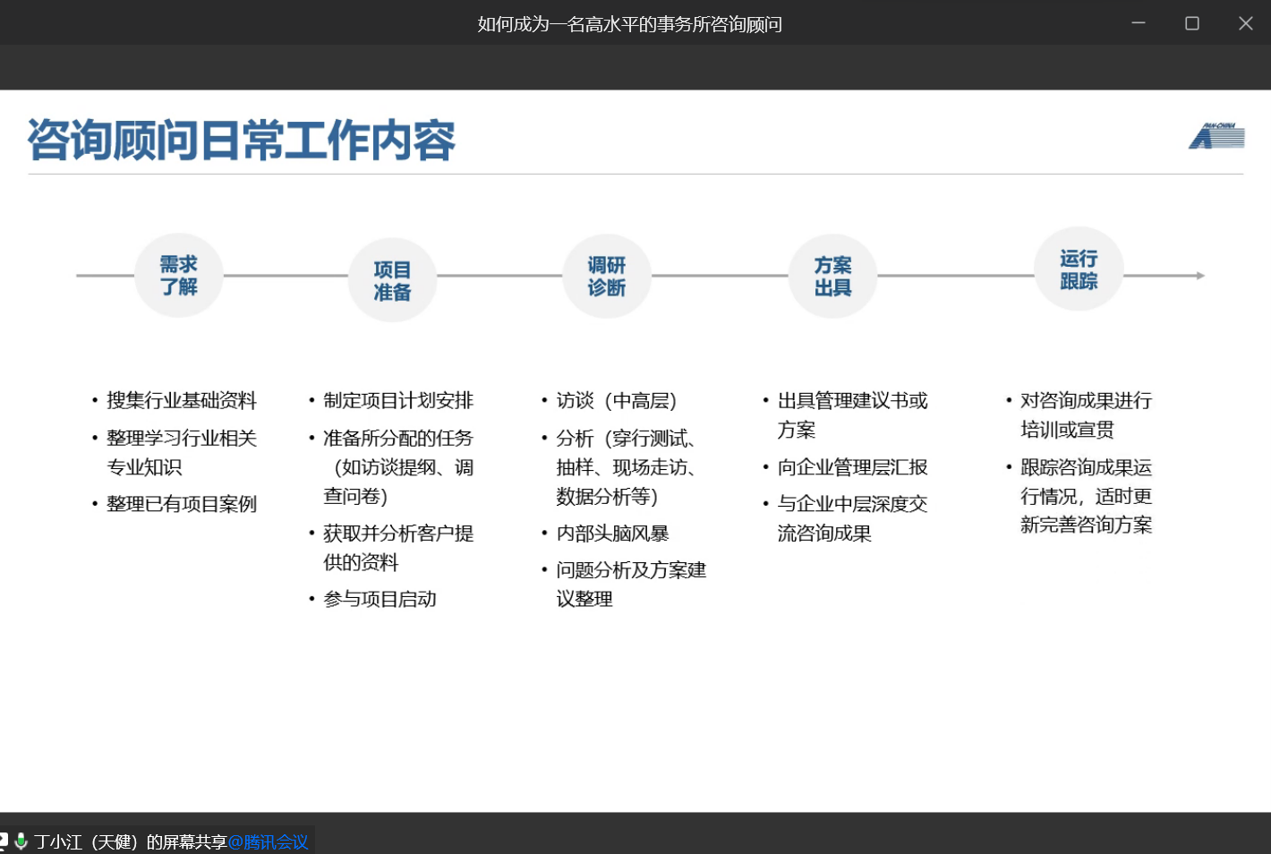1271x854 pixels.
Task: Click the 运行跟踪 circle on the timeline
Action: (x=1078, y=269)
